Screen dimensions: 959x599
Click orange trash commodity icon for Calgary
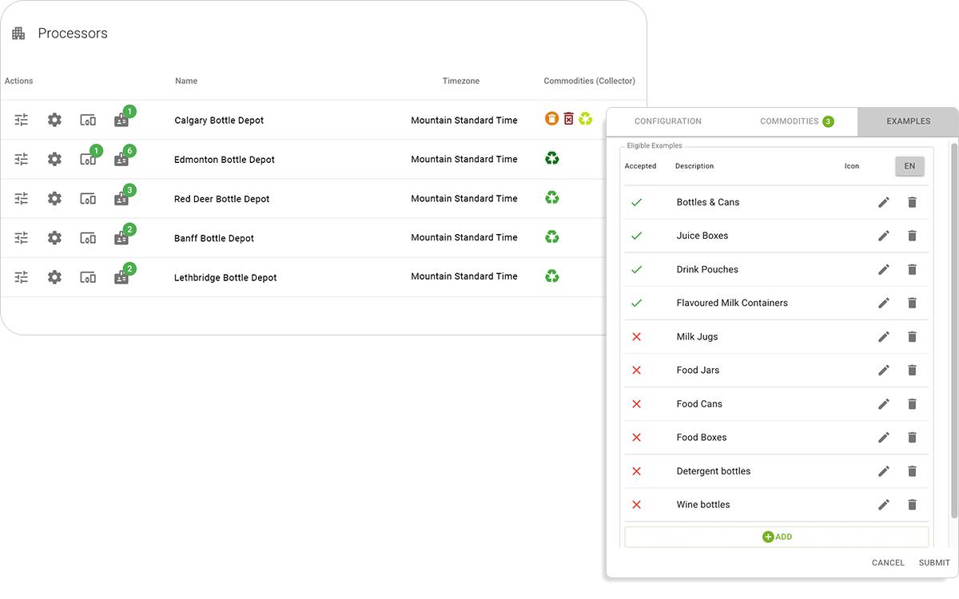(551, 119)
